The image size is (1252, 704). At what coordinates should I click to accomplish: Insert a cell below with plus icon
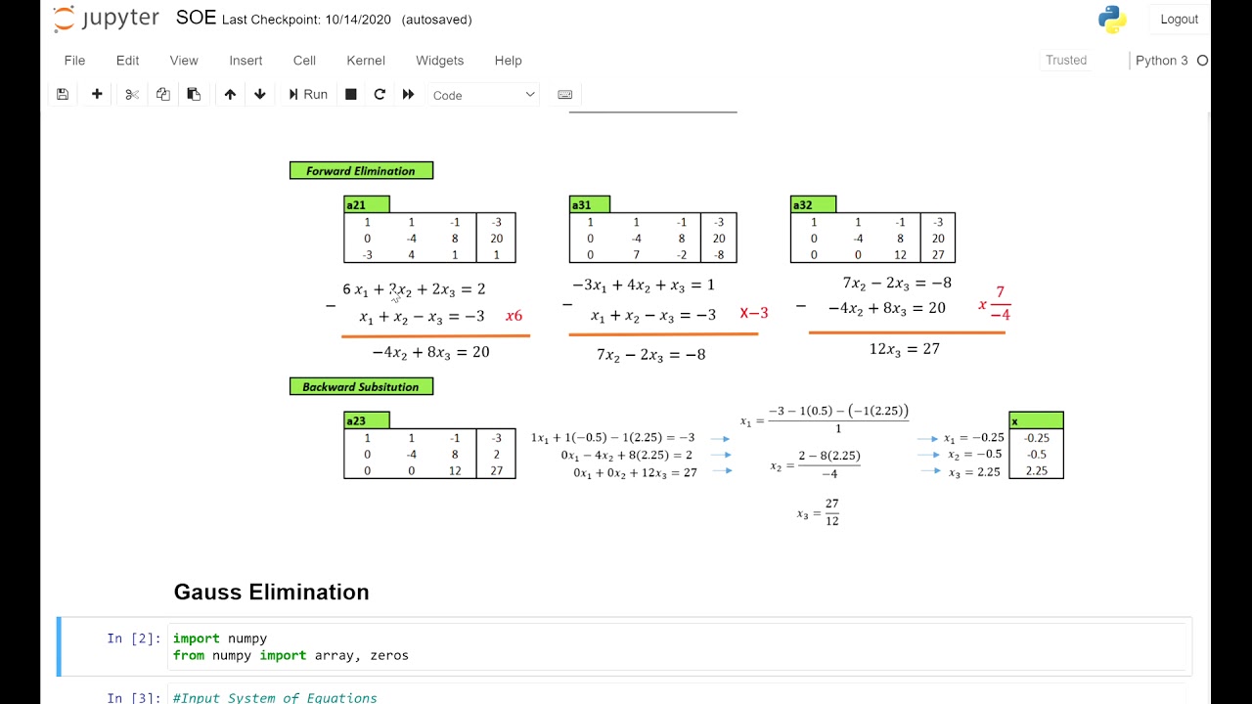tap(97, 95)
